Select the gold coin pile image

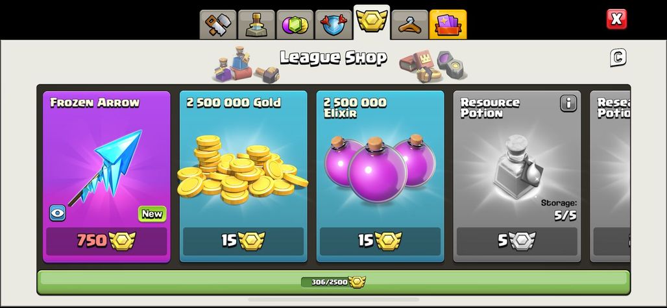point(243,169)
